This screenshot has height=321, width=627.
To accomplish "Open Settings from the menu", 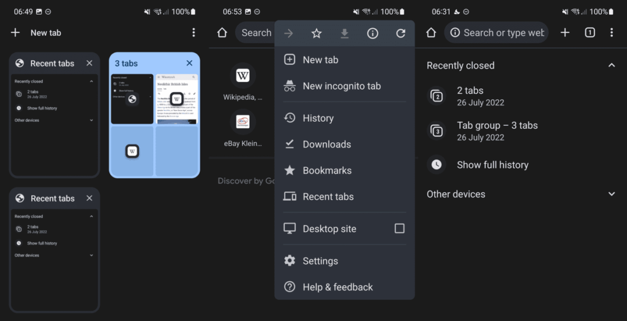I will (x=344, y=261).
